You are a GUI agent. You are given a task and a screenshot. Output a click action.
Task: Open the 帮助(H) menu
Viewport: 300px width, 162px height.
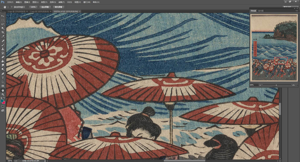point(96,2)
